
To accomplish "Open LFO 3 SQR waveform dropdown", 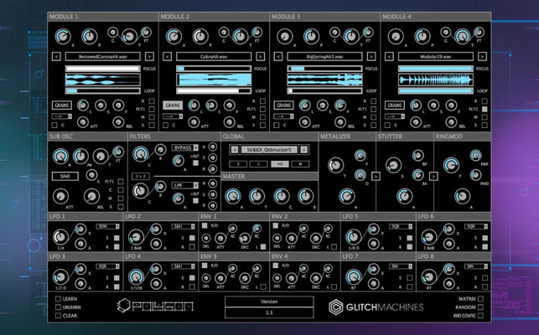I will click(108, 266).
